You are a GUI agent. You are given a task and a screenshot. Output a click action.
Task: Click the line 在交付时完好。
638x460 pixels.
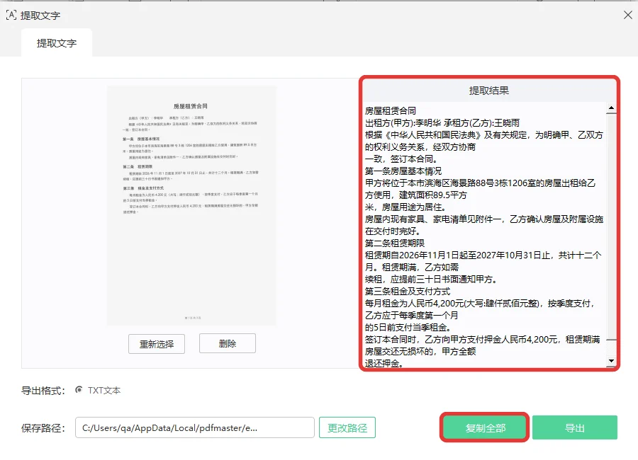393,231
